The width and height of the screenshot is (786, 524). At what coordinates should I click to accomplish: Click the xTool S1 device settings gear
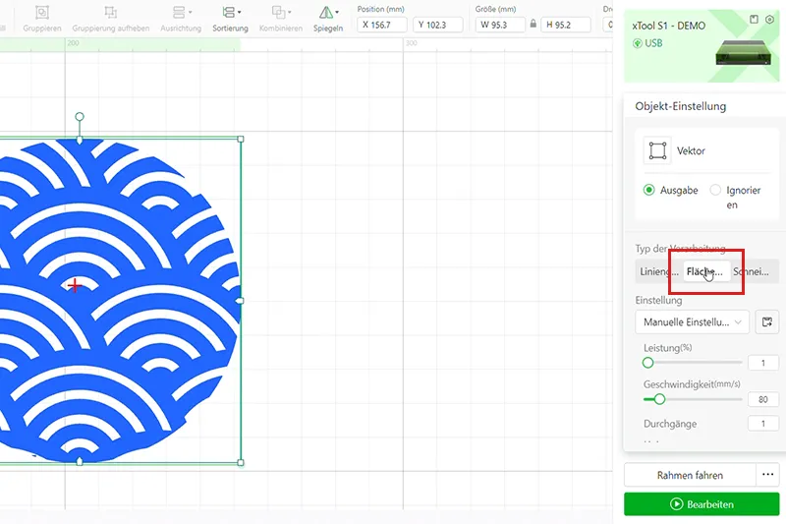pyautogui.click(x=769, y=20)
